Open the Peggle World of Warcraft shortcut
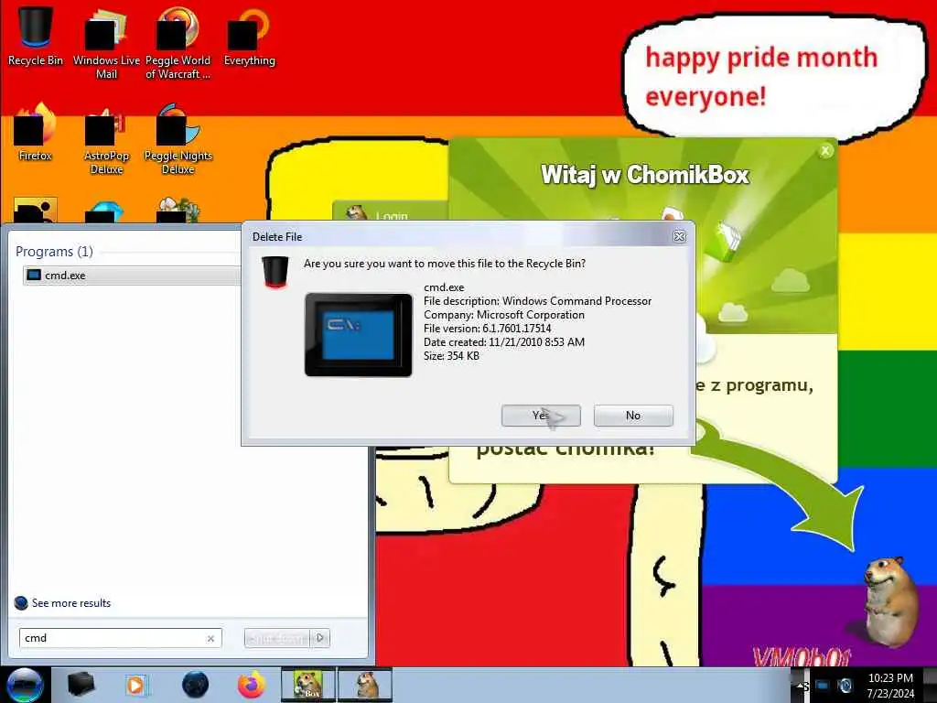The width and height of the screenshot is (937, 703). (178, 43)
